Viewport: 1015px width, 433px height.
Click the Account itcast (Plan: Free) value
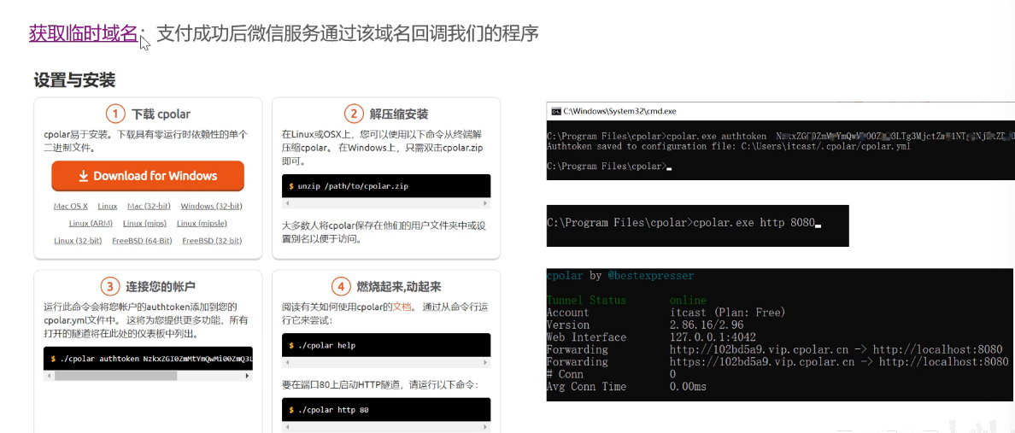[x=728, y=313]
